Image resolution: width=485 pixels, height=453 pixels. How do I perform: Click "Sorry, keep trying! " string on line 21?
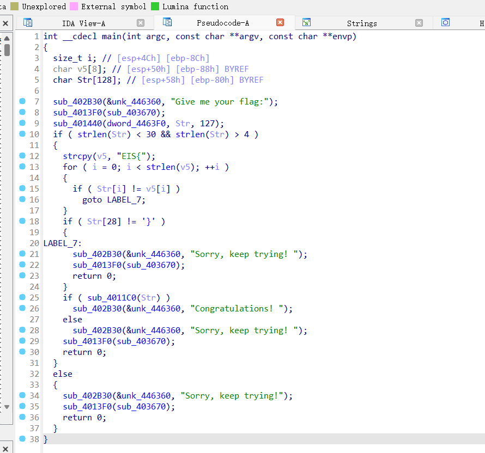244,254
